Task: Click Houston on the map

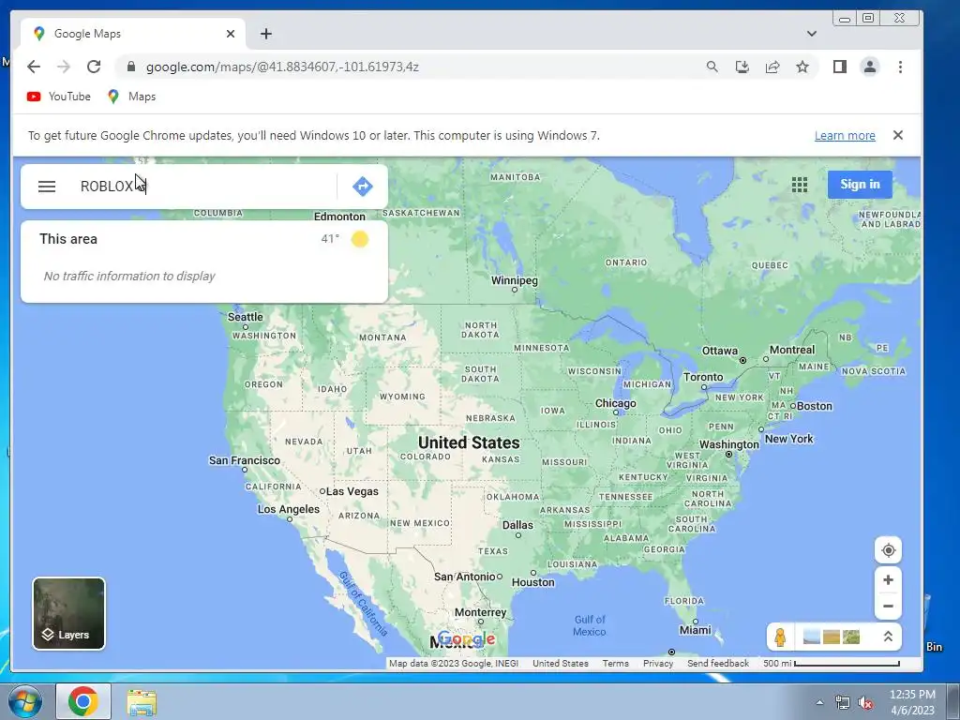Action: coord(532,582)
